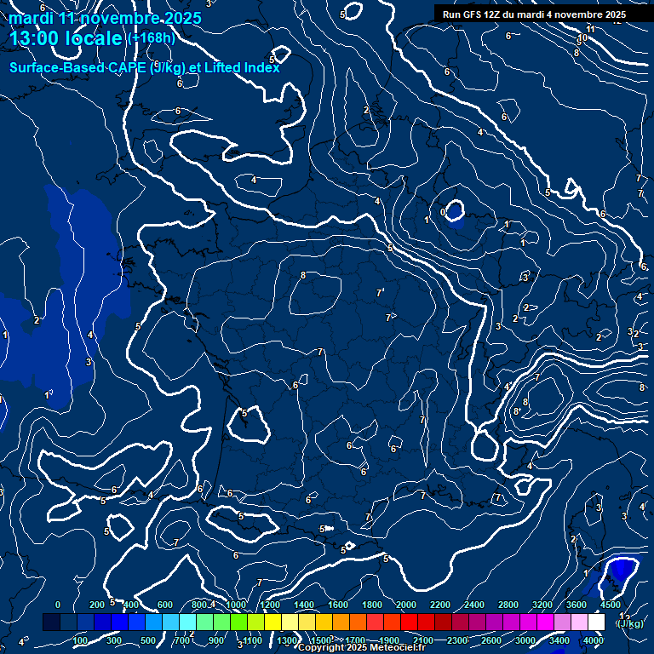The width and height of the screenshot is (654, 654).
Task: Select the darkest navy first legend swatch
Action: (52, 622)
